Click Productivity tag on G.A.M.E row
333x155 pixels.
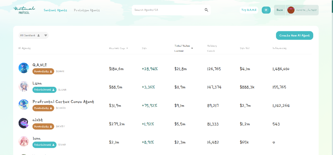[x=43, y=71]
